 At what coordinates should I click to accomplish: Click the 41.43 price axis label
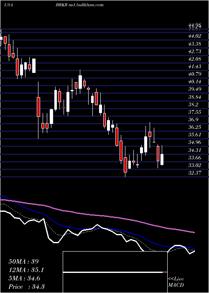pyautogui.click(x=194, y=67)
